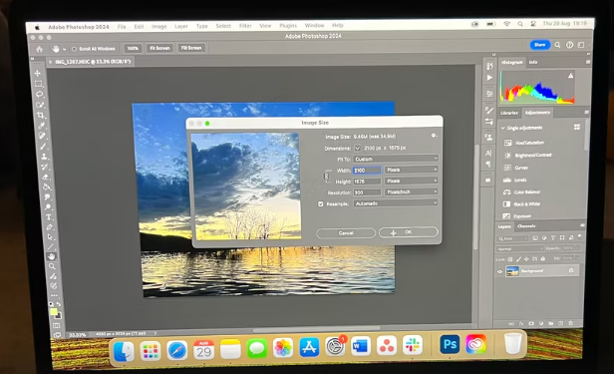Click the Hue/Saturation adjustment icon
This screenshot has width=614, height=374.
[507, 143]
